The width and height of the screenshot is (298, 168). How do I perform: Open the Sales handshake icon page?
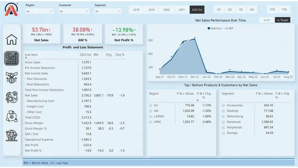11,78
